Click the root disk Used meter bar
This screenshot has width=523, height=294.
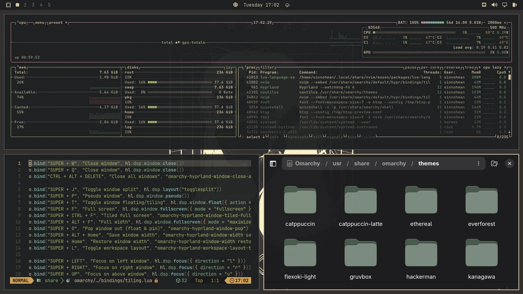180,82
